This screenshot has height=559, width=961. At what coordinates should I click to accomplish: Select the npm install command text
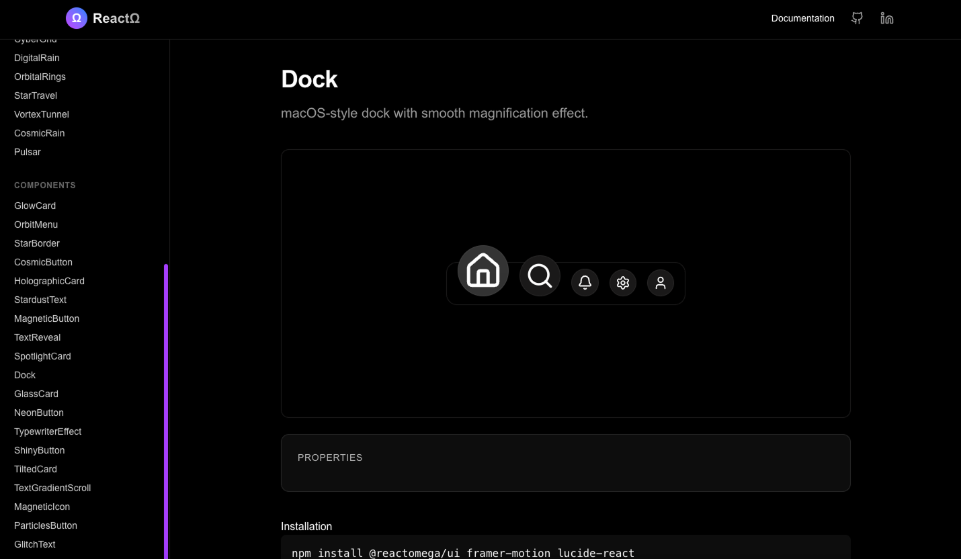pyautogui.click(x=463, y=553)
